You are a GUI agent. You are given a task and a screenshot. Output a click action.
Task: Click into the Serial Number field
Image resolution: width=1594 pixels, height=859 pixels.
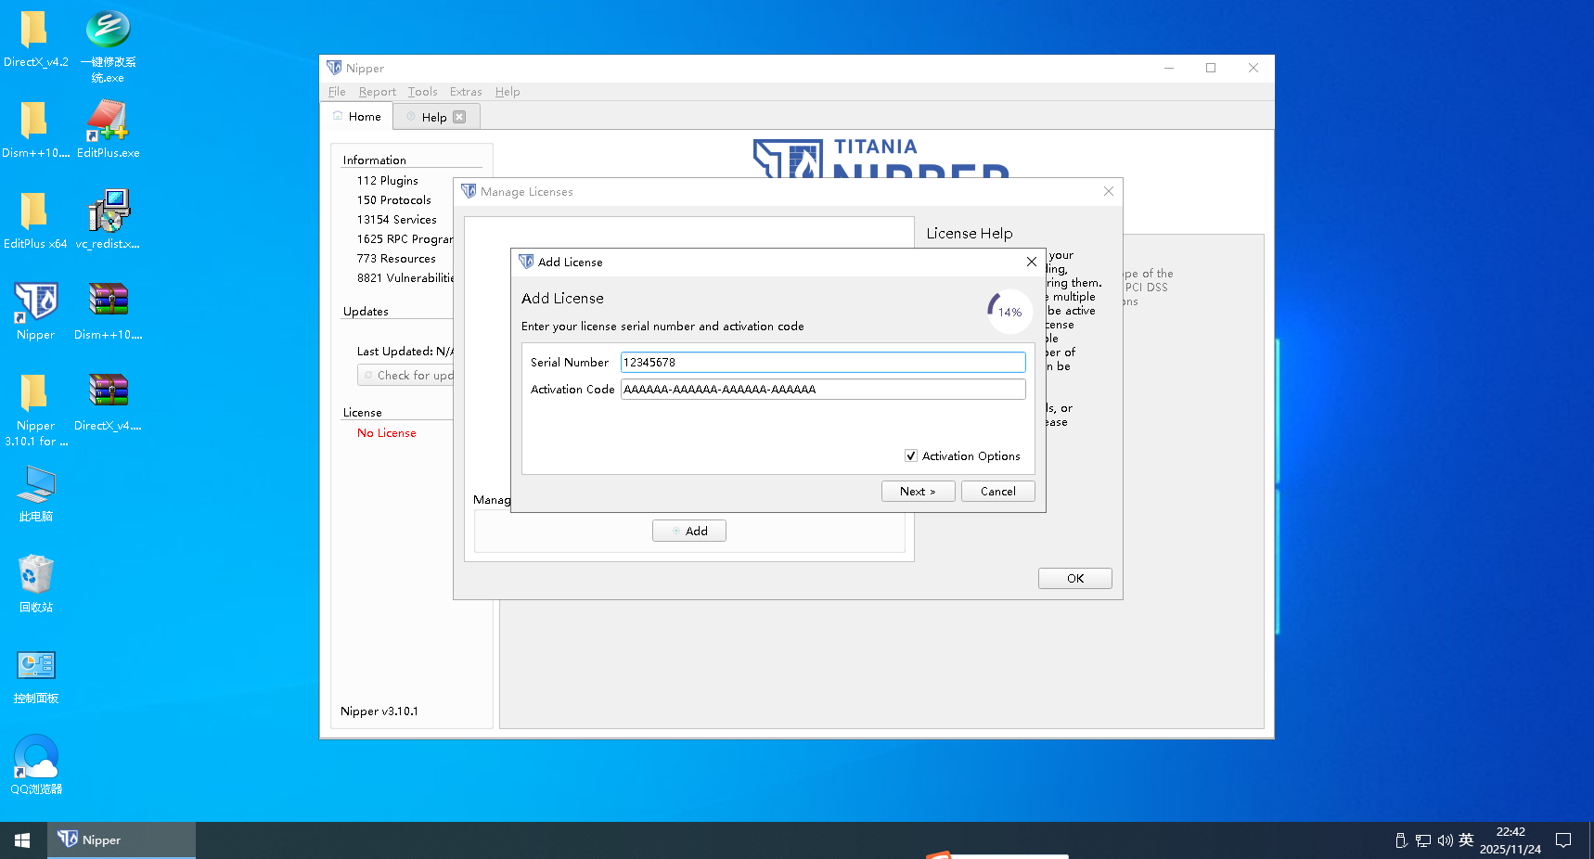(x=822, y=363)
